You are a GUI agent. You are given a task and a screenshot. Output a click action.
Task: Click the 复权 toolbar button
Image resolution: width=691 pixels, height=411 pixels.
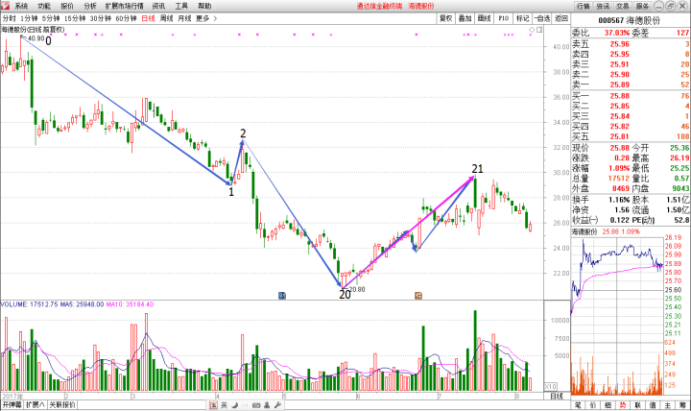445,18
